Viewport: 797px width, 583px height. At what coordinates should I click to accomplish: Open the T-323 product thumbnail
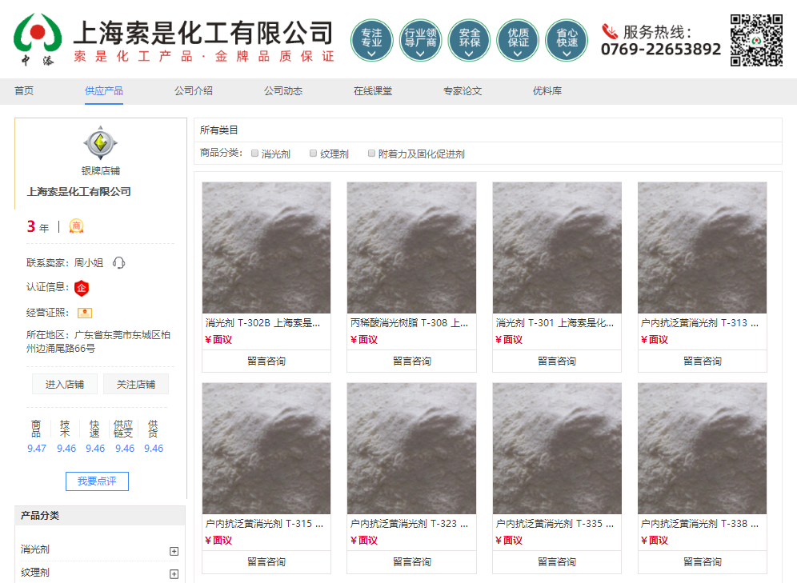(412, 449)
